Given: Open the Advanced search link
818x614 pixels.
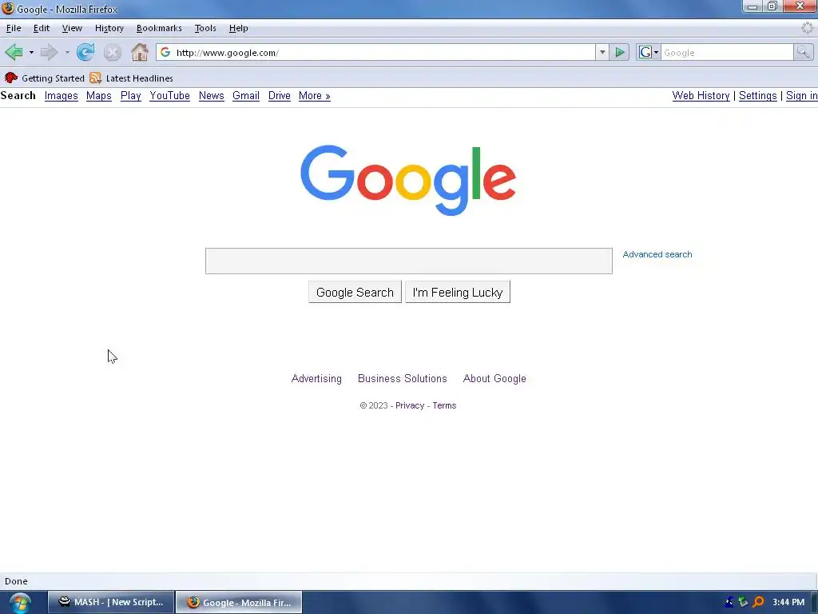Looking at the screenshot, I should click(x=657, y=254).
